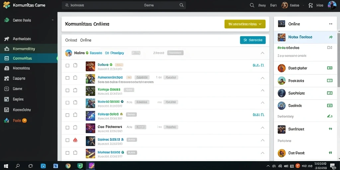The image size is (340, 170).
Task: Open the Cae Fodeoaes game thumbnail
Action: [x=90, y=128]
